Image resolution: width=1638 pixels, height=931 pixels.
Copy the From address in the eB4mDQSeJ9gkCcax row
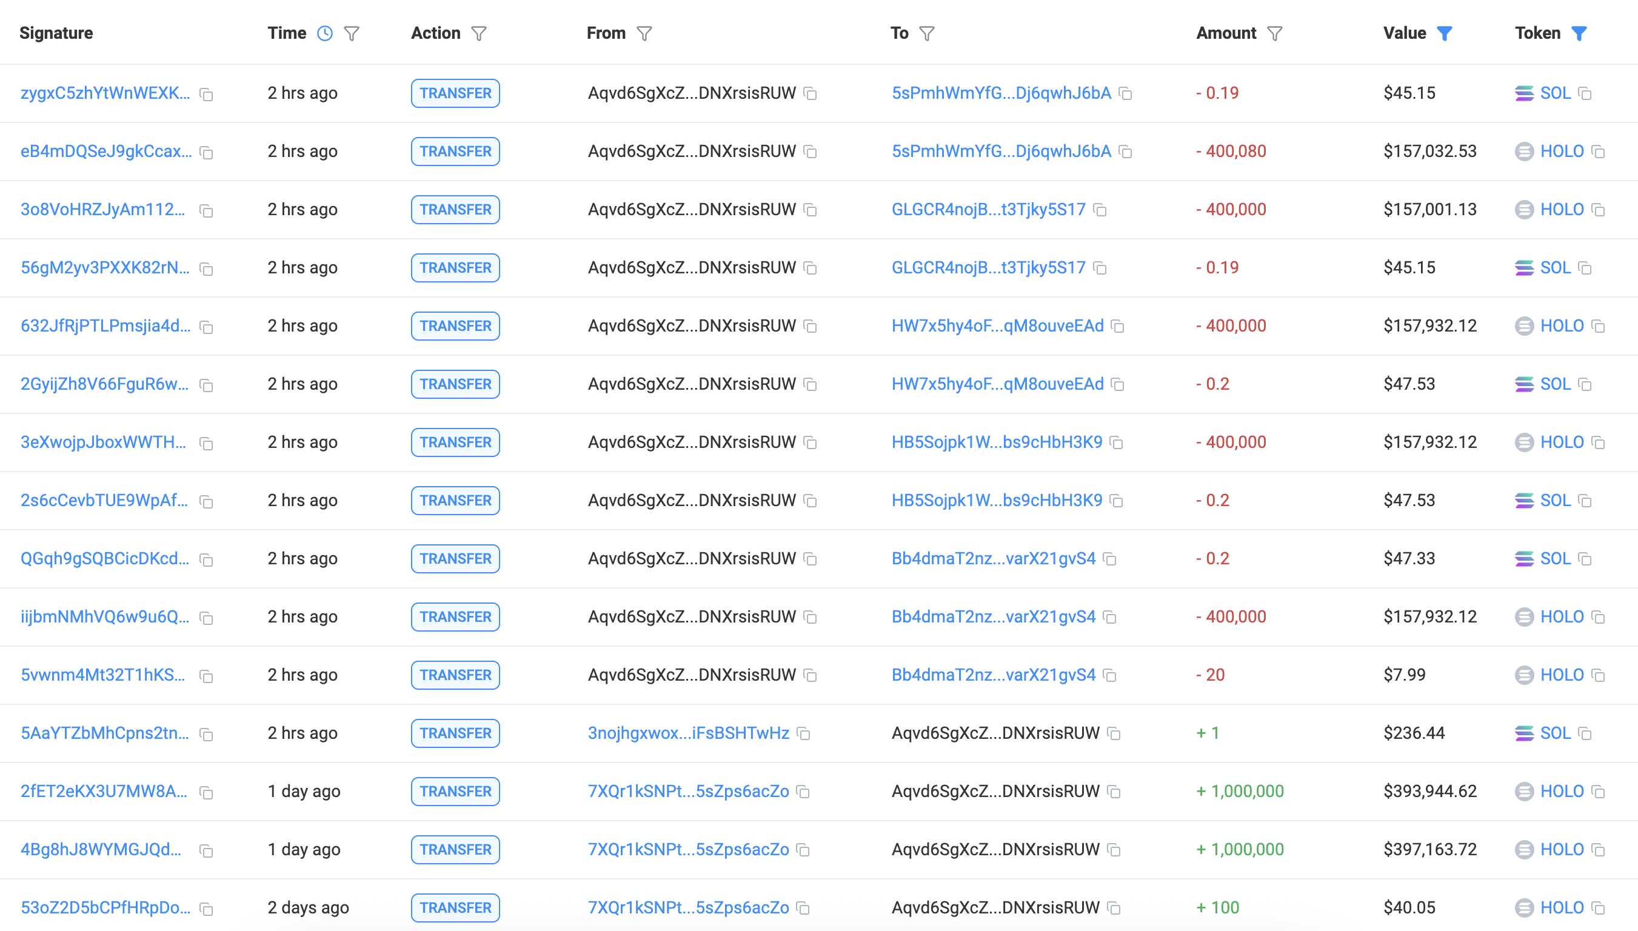point(810,152)
